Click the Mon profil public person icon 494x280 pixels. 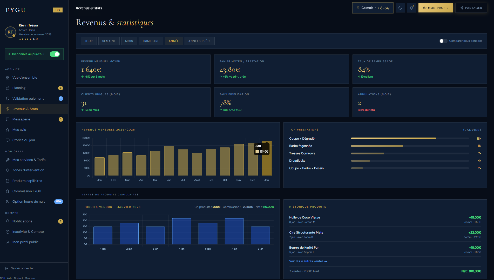click(x=8, y=242)
